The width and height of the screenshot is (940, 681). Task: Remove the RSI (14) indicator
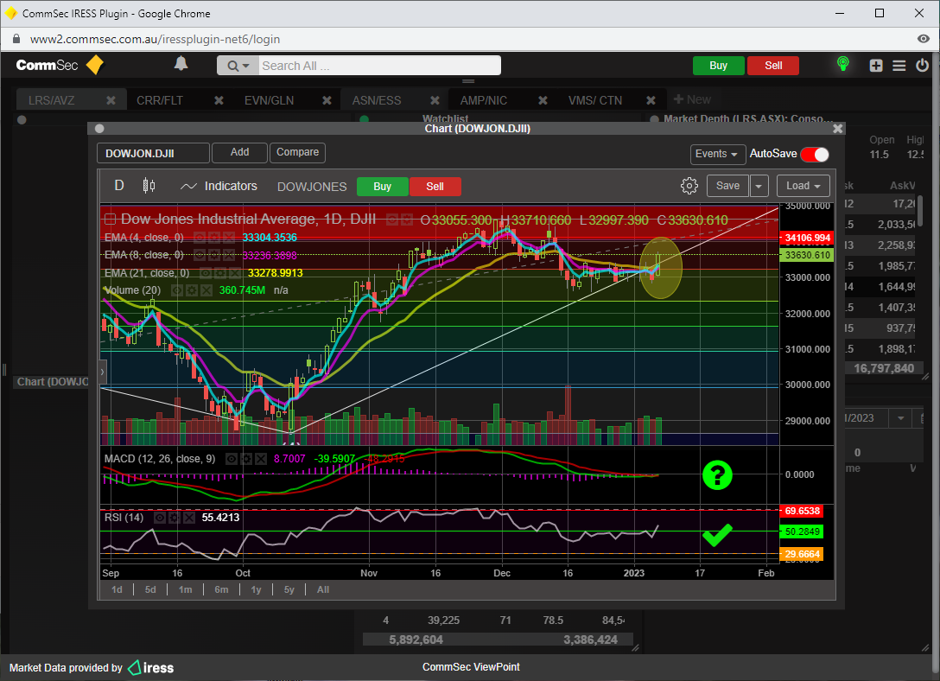click(x=189, y=518)
